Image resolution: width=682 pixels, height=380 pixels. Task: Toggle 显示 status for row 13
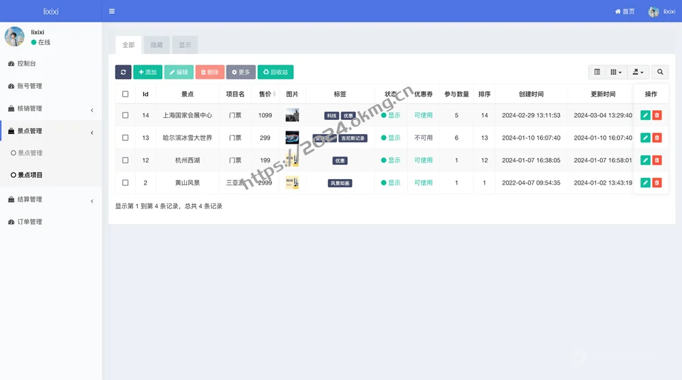(x=391, y=138)
